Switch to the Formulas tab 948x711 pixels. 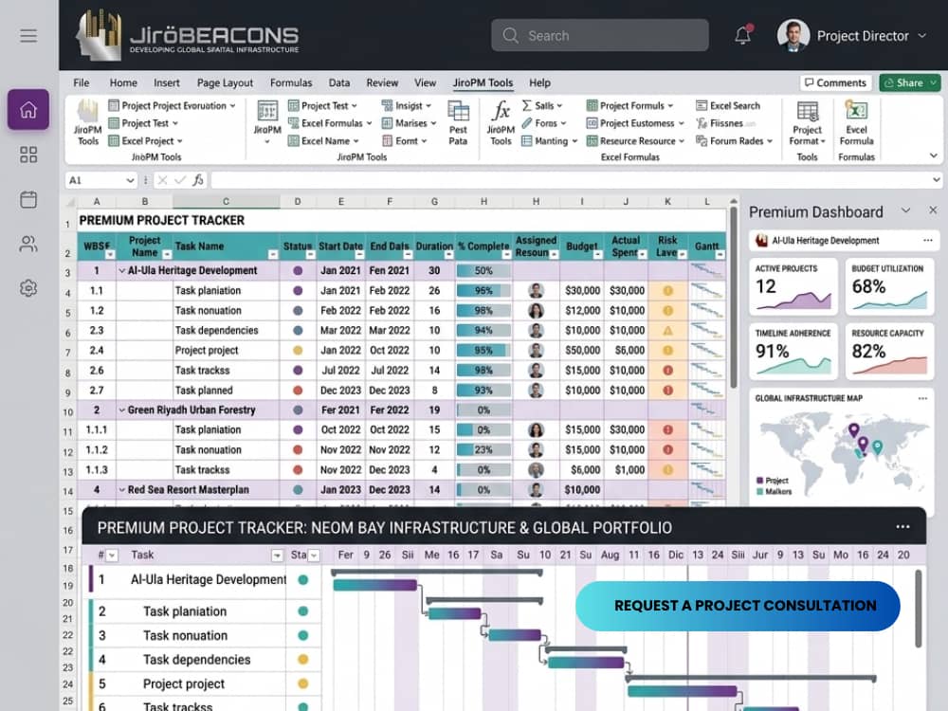click(291, 82)
